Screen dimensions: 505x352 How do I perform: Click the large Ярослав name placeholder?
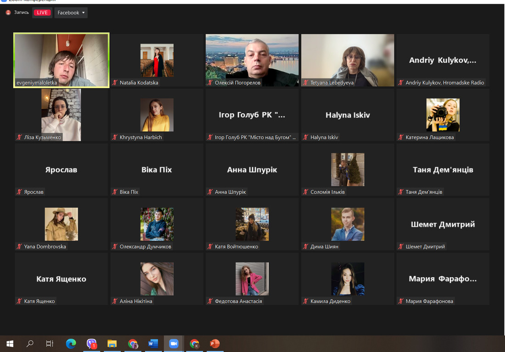(61, 170)
